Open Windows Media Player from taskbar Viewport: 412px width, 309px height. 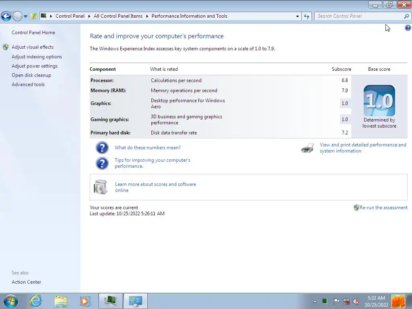pos(85,301)
